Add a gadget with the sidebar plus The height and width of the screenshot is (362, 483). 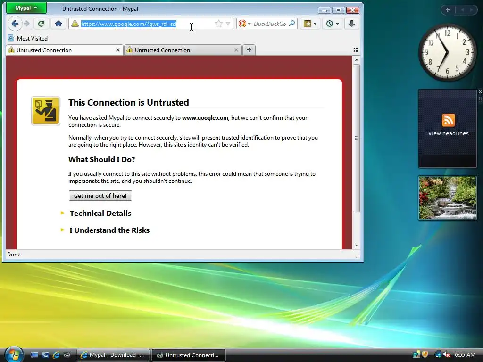pos(448,10)
